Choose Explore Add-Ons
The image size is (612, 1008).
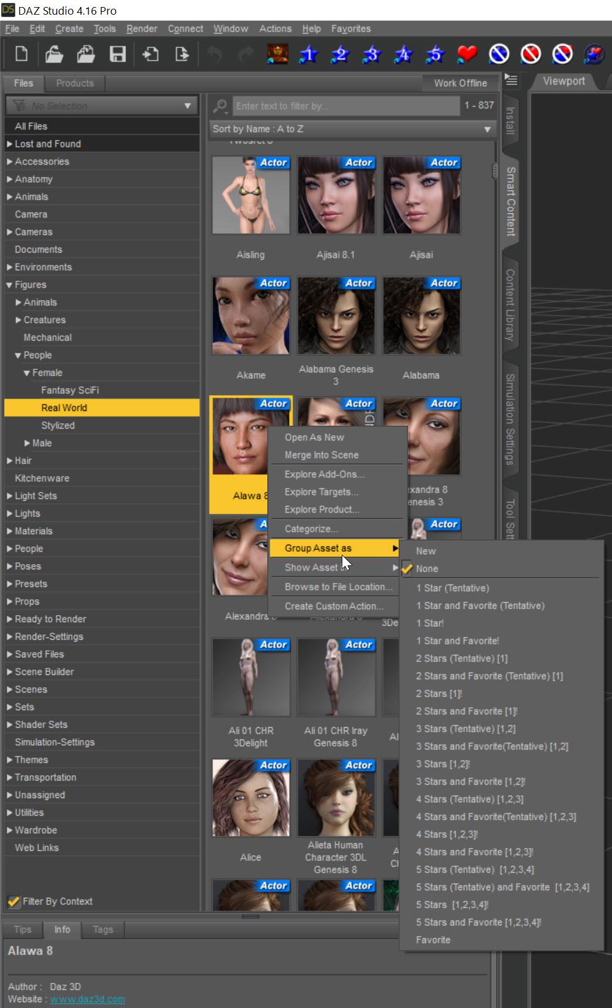pos(324,474)
